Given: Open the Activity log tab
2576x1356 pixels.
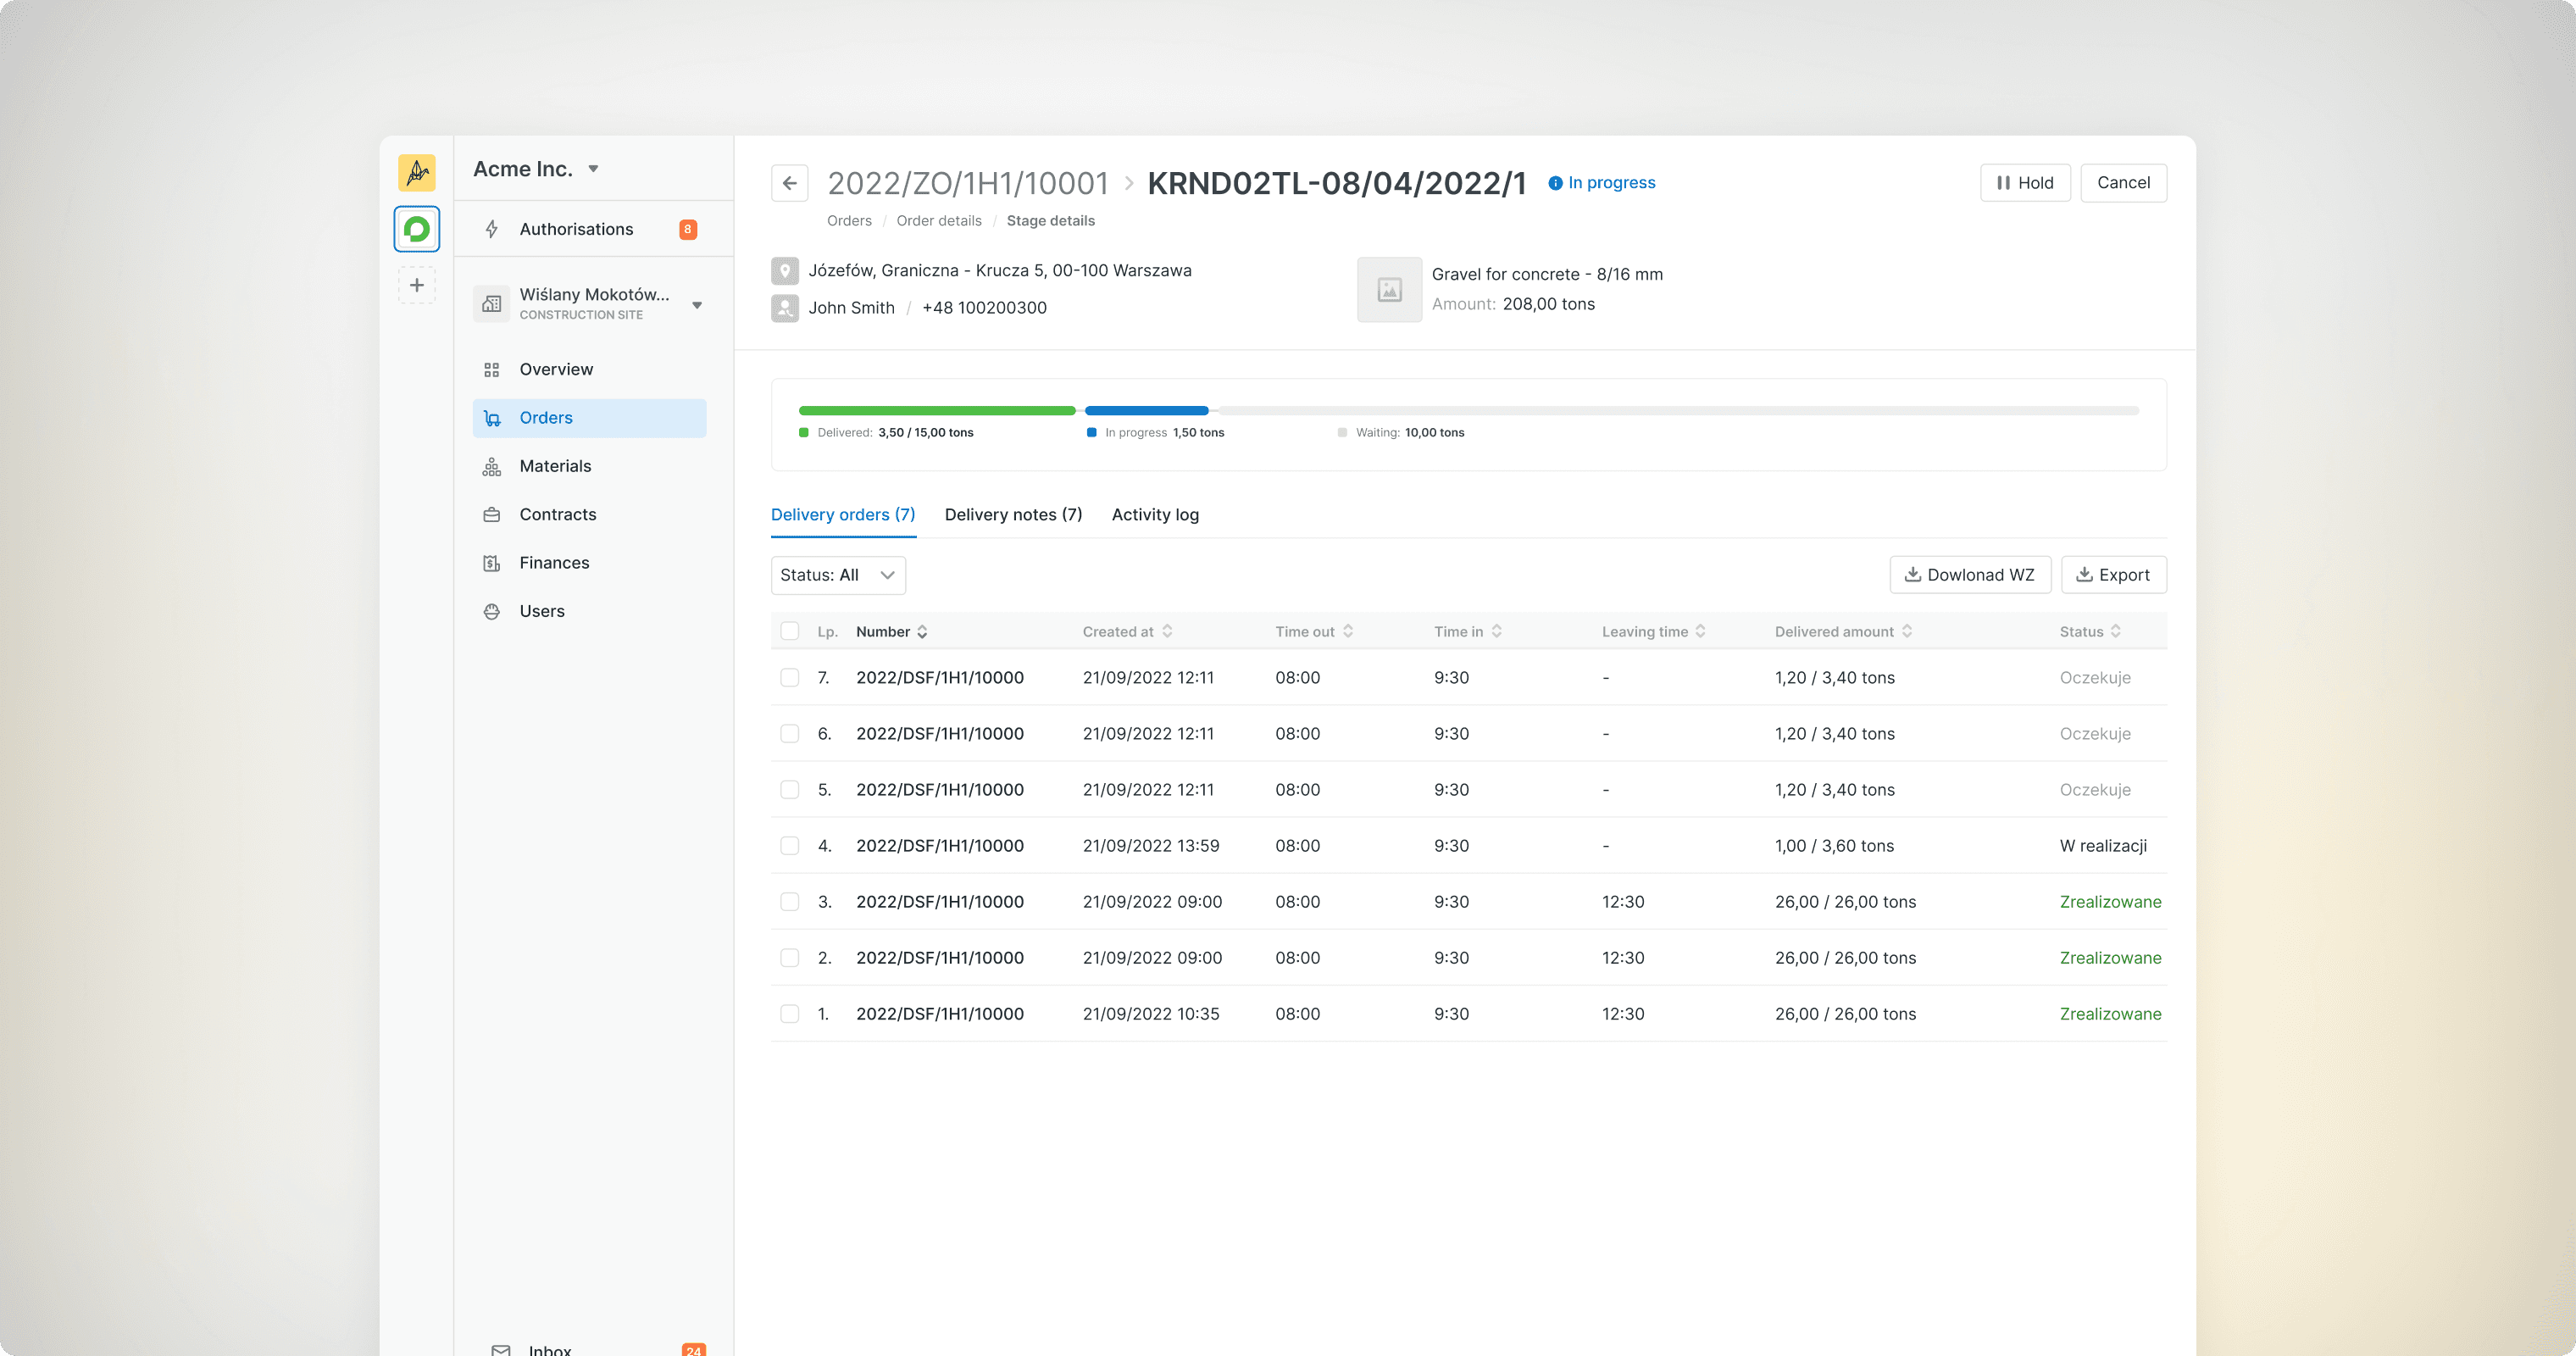Looking at the screenshot, I should (x=1155, y=514).
